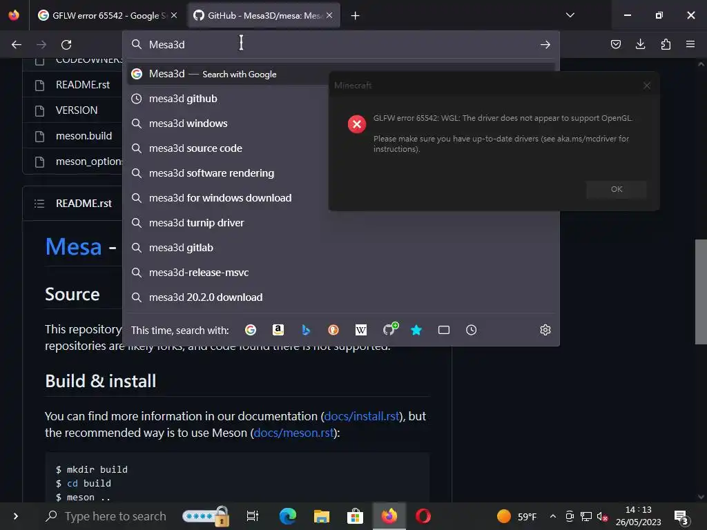Open File Explorer from taskbar

(322, 516)
